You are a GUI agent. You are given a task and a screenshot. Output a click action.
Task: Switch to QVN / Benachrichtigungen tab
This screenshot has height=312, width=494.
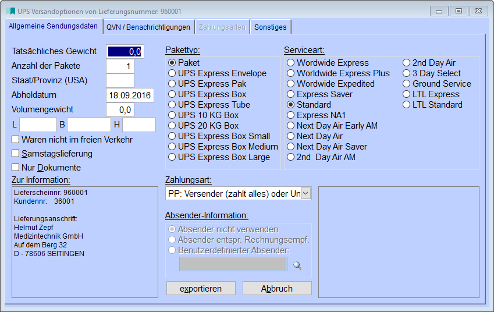[148, 27]
